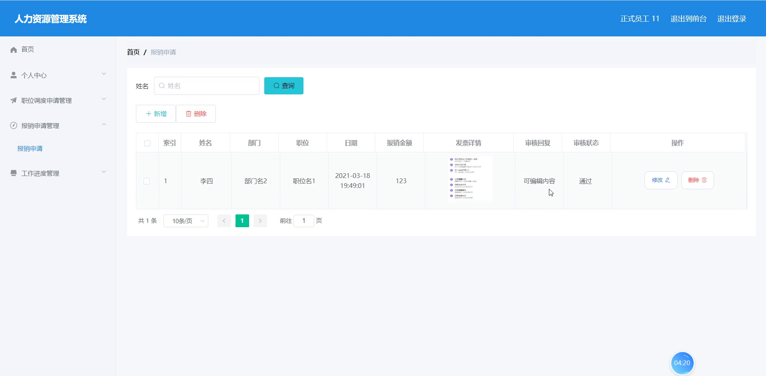This screenshot has width=766, height=376.
Task: Click the 新增 add button
Action: [156, 114]
